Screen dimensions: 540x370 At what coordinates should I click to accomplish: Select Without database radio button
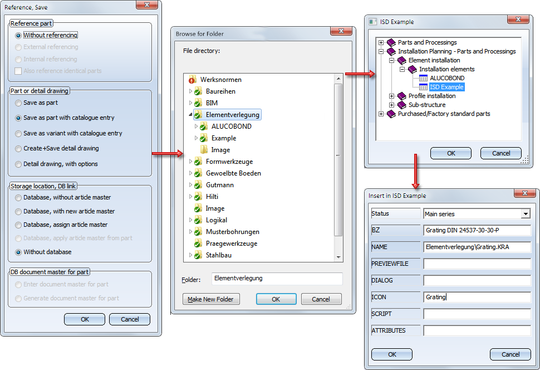(x=18, y=252)
